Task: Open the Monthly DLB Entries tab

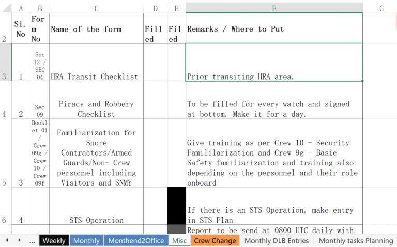Action: (277, 241)
